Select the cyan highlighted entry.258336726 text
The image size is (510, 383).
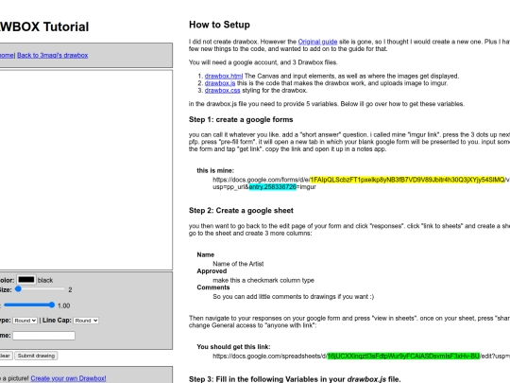[273, 186]
